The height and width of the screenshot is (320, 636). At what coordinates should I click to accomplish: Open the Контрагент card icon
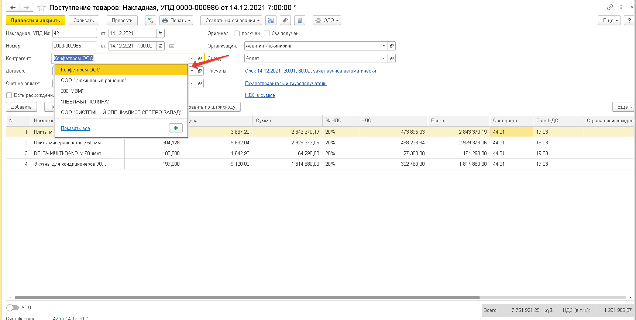point(200,58)
